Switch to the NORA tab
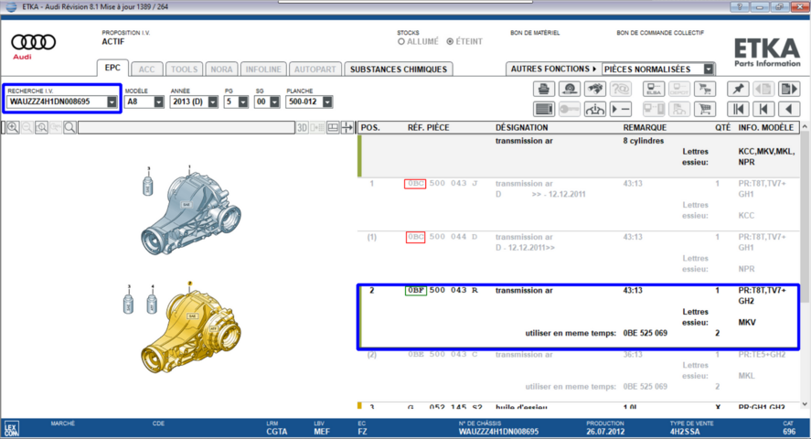 221,70
